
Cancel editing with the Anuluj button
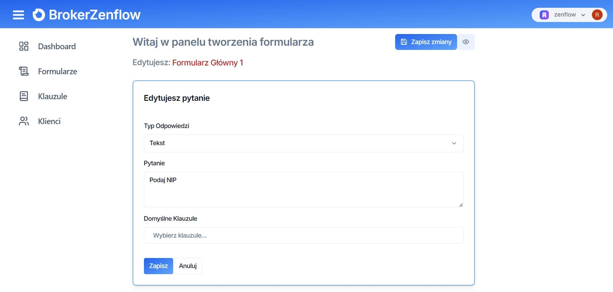[x=188, y=266]
